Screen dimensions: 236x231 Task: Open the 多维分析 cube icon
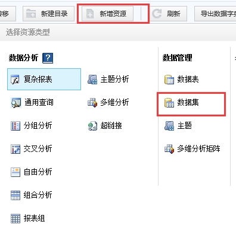(x=92, y=103)
